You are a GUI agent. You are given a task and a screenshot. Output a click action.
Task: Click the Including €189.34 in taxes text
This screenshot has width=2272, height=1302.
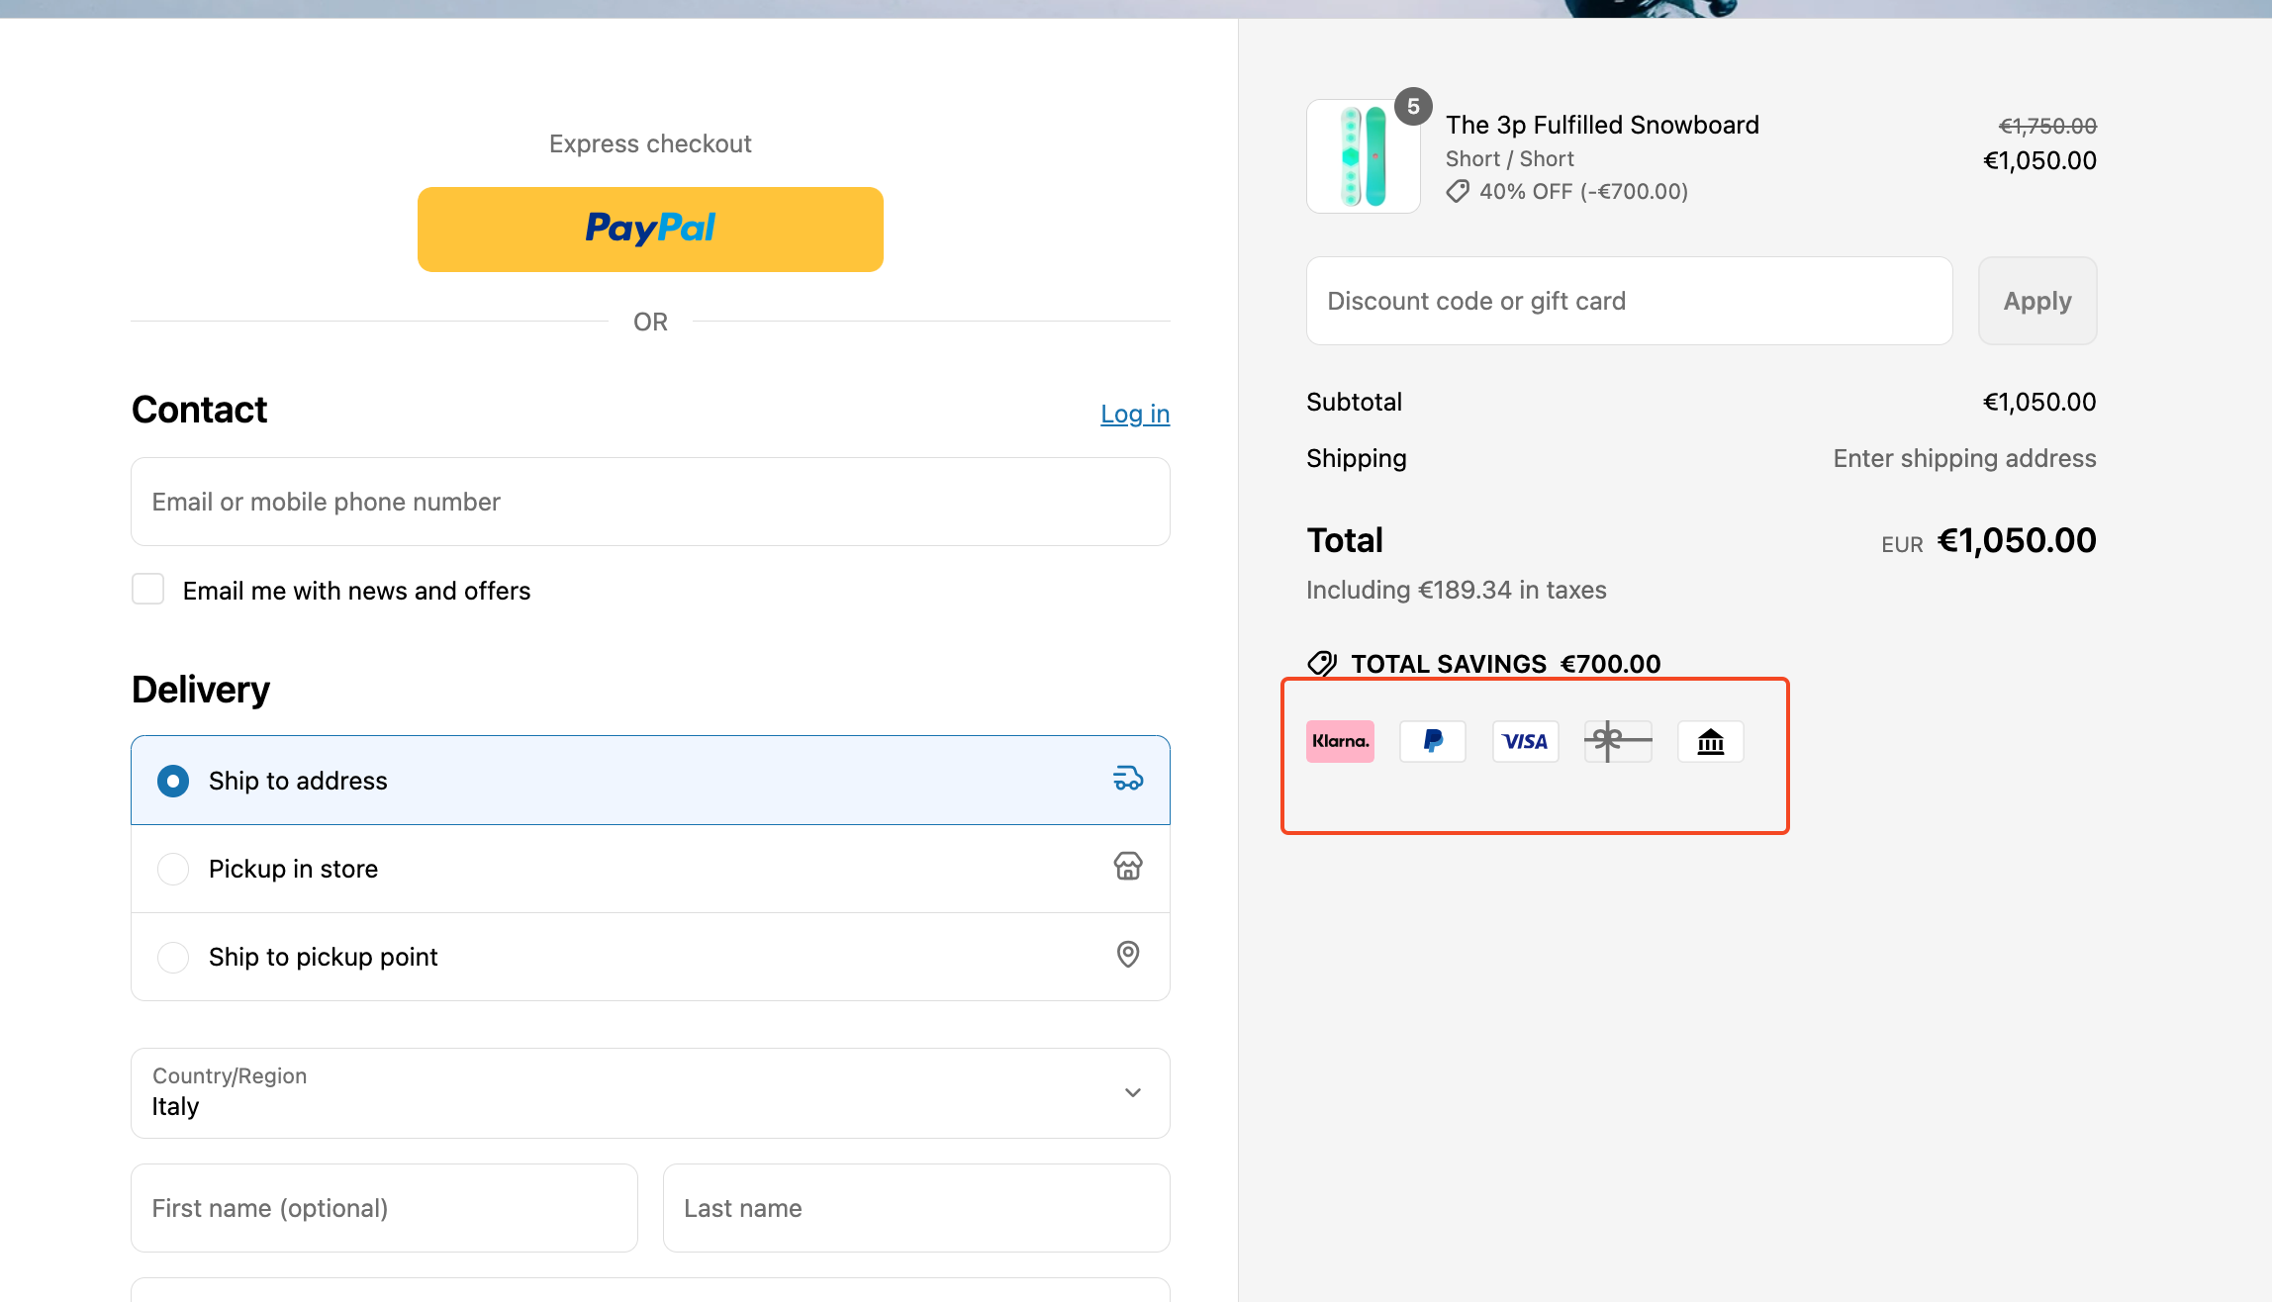click(1456, 590)
